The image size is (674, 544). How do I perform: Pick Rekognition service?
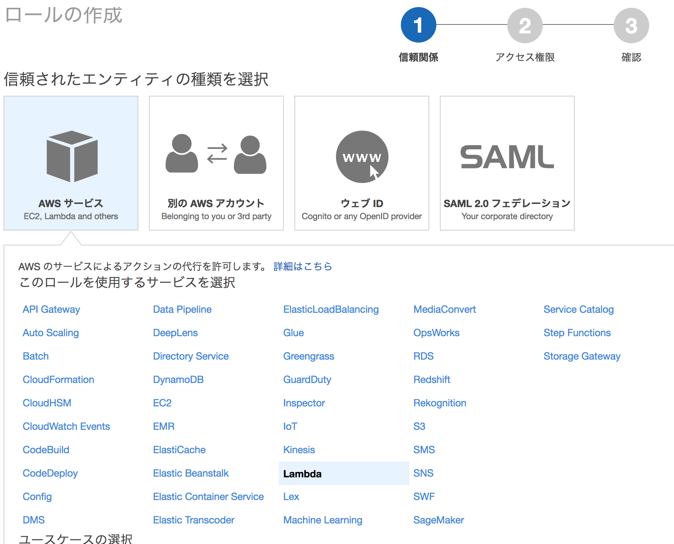tap(440, 403)
